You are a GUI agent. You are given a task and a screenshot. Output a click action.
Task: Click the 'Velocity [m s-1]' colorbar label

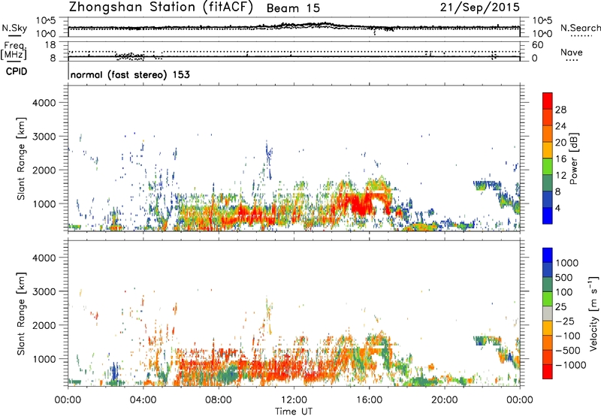pos(593,313)
